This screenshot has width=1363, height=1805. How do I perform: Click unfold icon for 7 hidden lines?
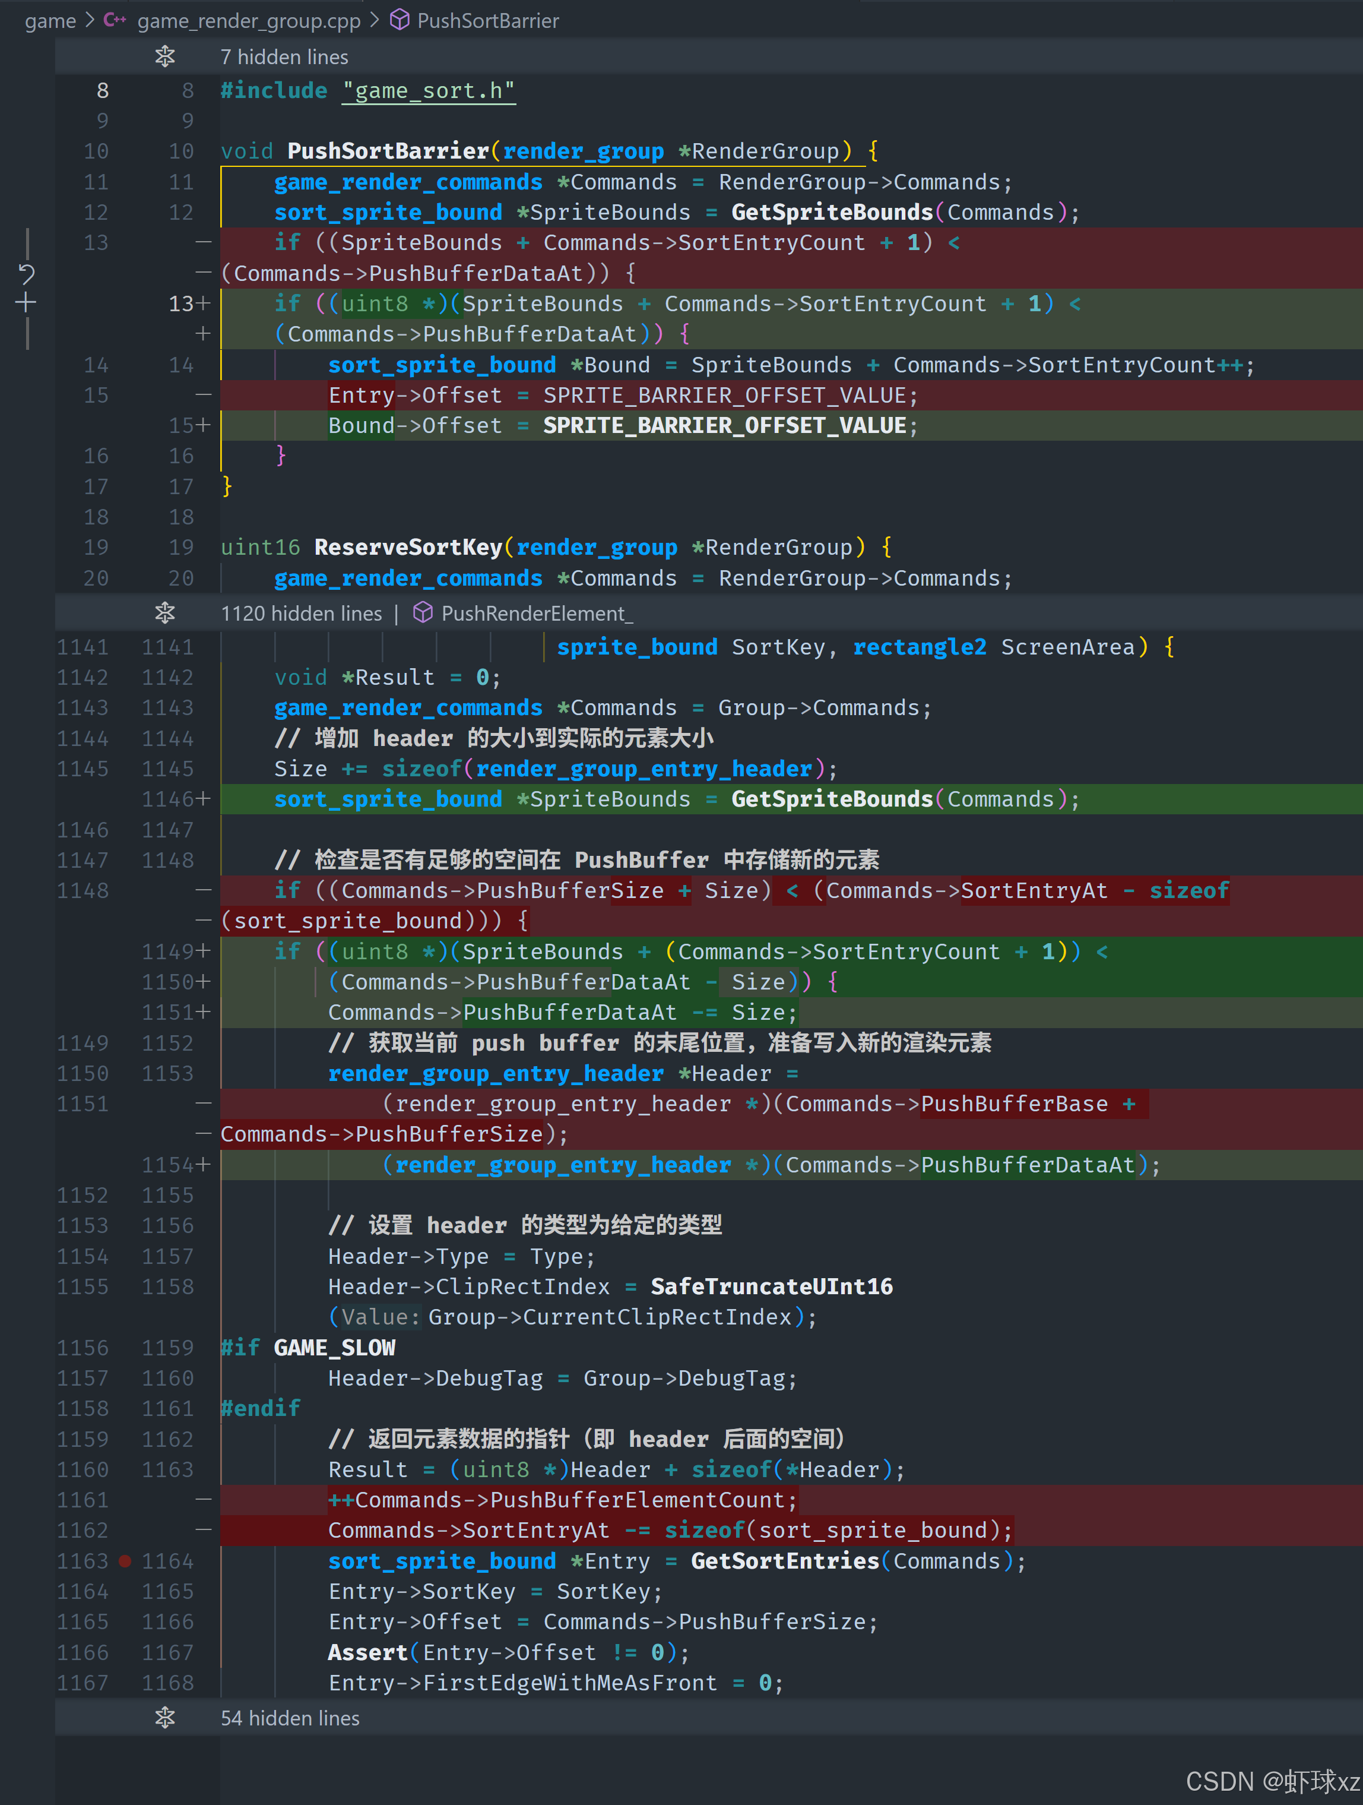pos(165,57)
